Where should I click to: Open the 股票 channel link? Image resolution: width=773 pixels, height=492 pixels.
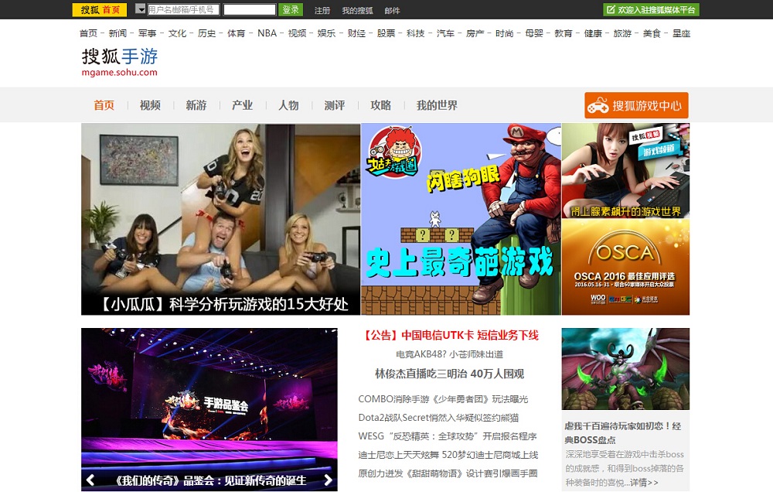pyautogui.click(x=386, y=33)
